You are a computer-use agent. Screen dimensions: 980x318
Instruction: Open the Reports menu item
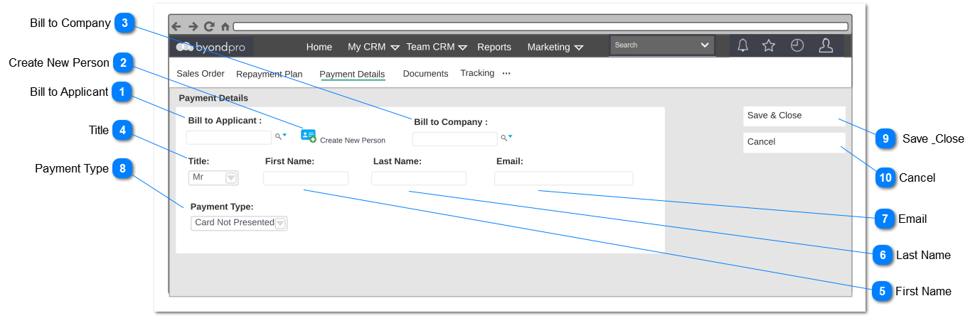pos(494,47)
